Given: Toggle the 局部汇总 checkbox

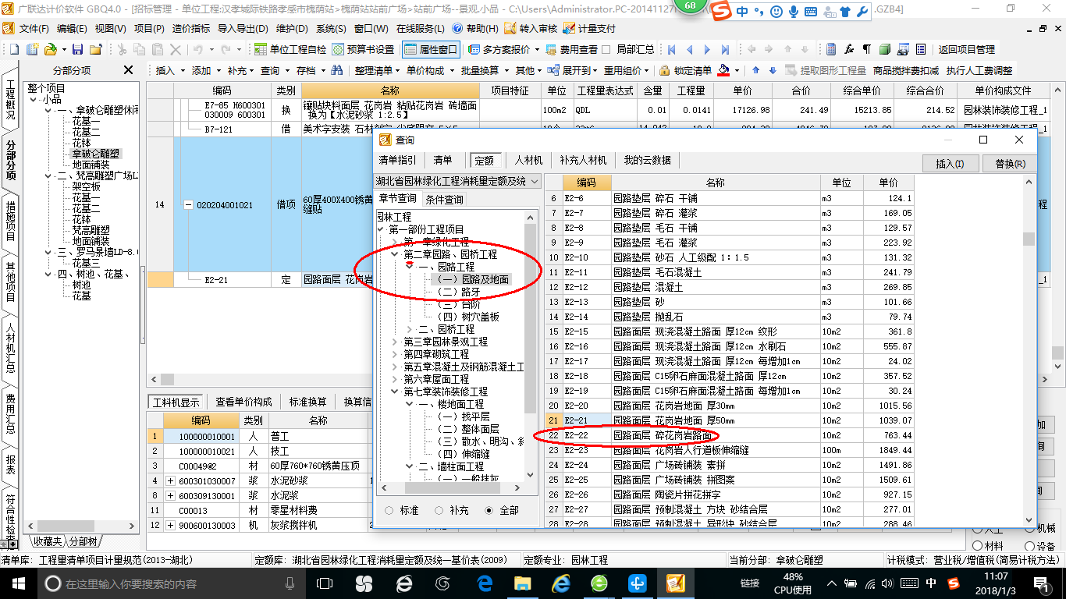Looking at the screenshot, I should tap(606, 49).
